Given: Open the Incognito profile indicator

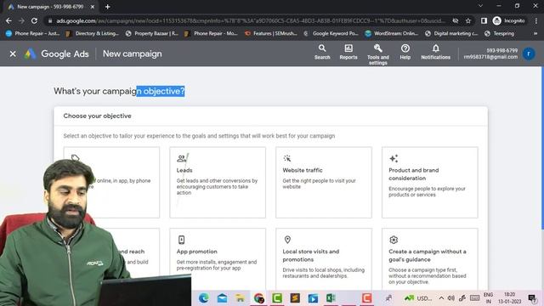Looking at the screenshot, I should 508,20.
